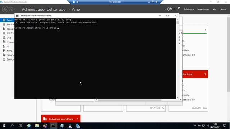Select Panel in the left sidebar
The height and width of the screenshot is (129, 230).
click(x=7, y=20)
